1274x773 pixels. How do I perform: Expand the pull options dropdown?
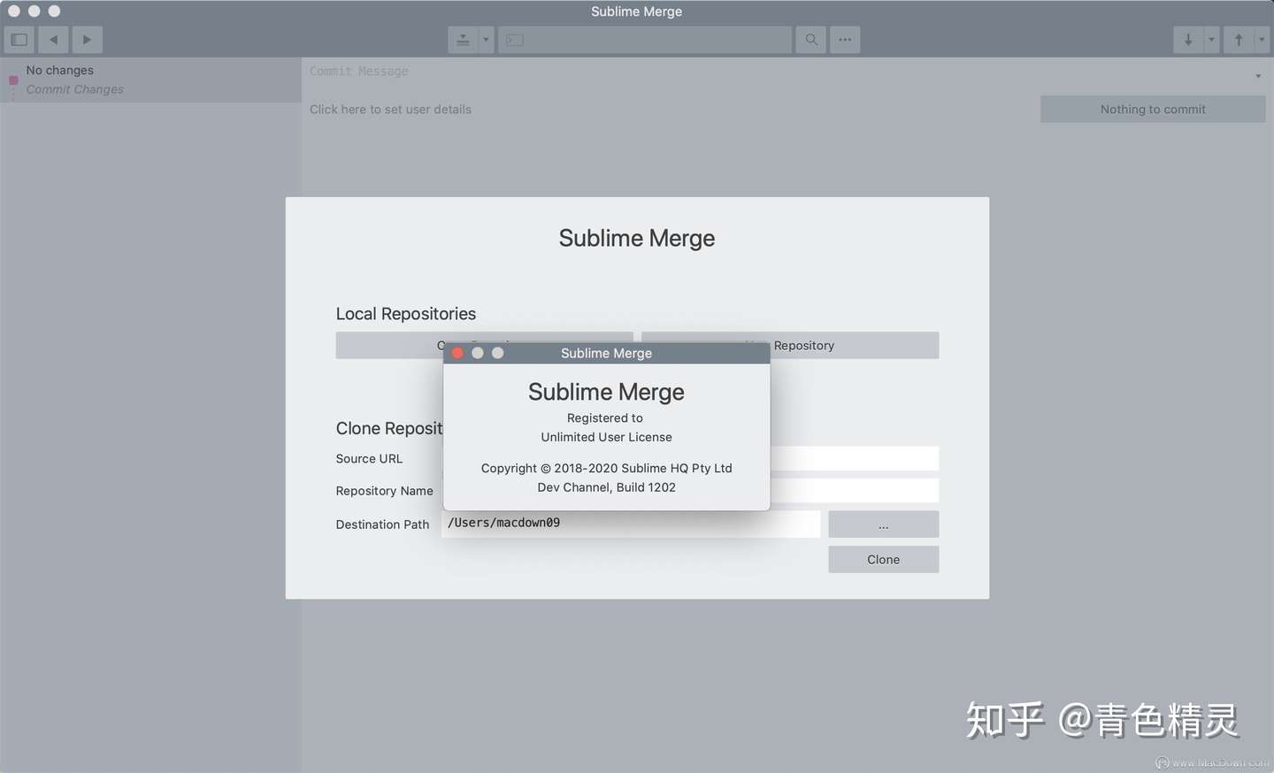point(1211,40)
